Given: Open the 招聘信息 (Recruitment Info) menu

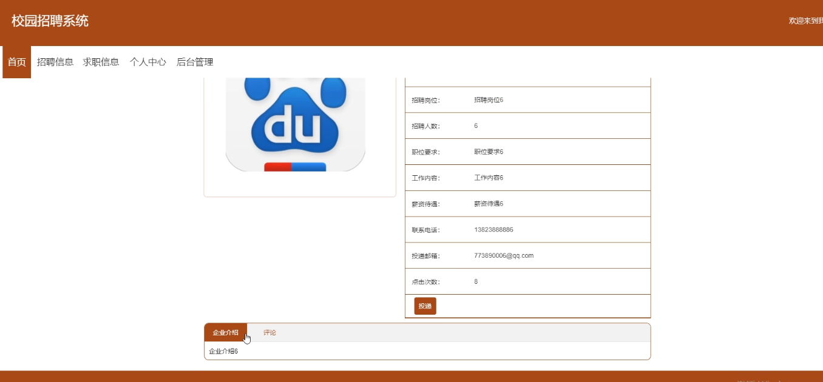Looking at the screenshot, I should [56, 61].
